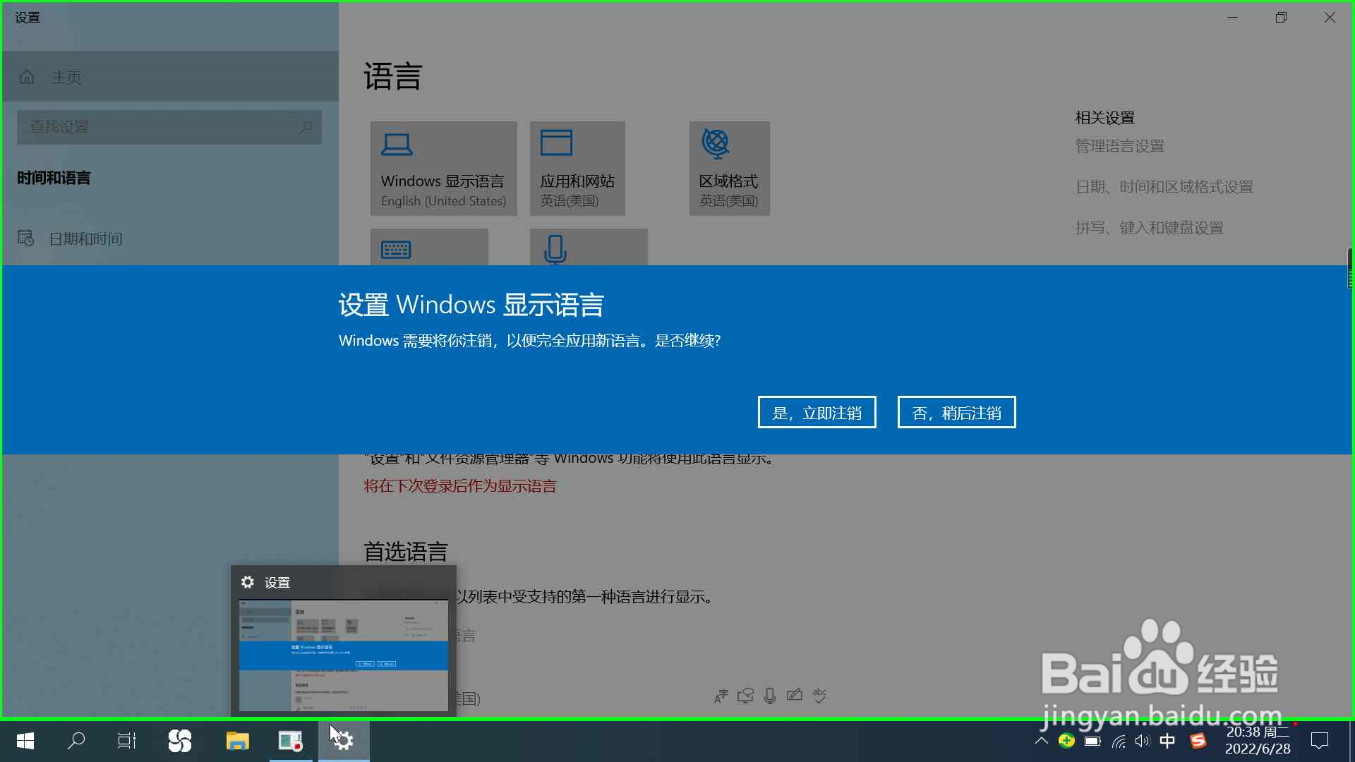Go to 主页 in Settings sidebar
The width and height of the screenshot is (1355, 762).
click(x=169, y=77)
